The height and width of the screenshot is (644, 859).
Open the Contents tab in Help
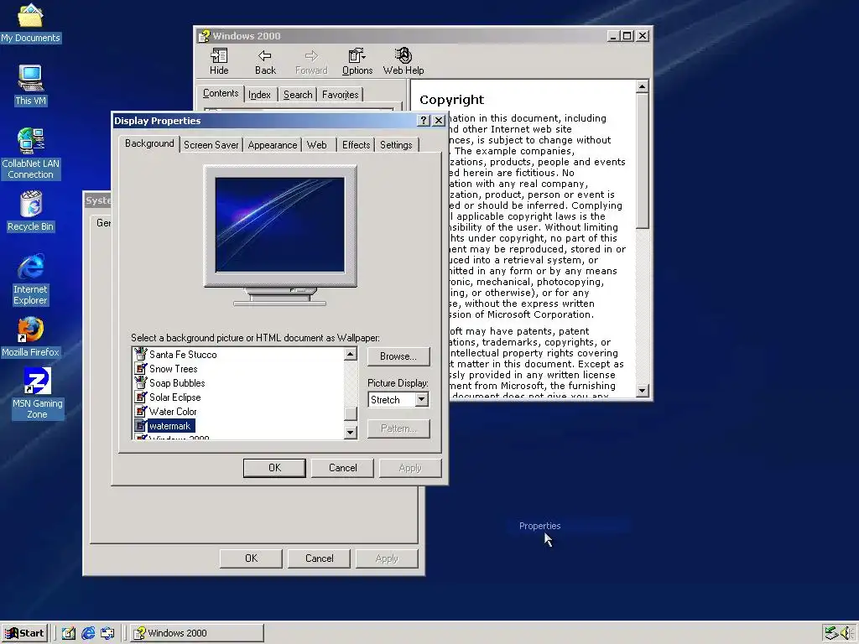221,93
